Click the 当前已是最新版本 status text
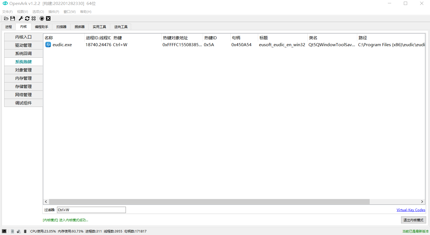 [416, 231]
